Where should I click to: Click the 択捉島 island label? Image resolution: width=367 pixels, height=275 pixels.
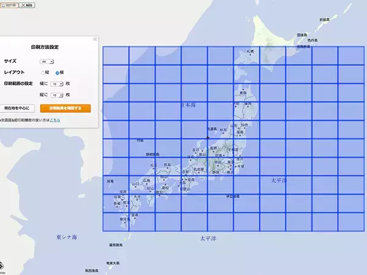coord(322,20)
